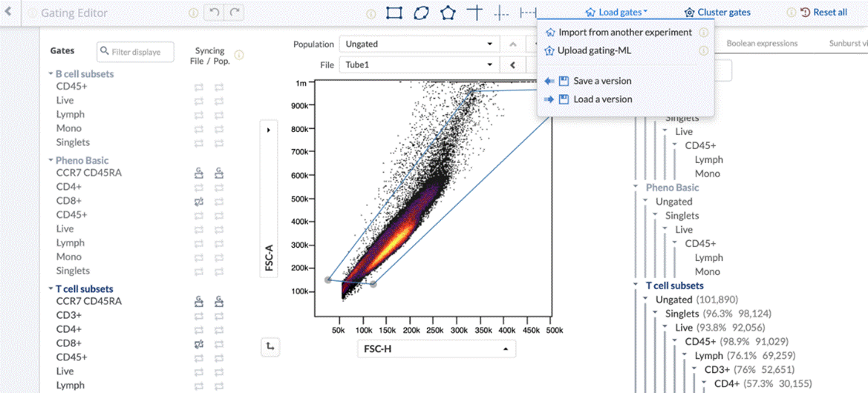Select the quadrant gate tool
This screenshot has width=868, height=393.
[x=474, y=13]
